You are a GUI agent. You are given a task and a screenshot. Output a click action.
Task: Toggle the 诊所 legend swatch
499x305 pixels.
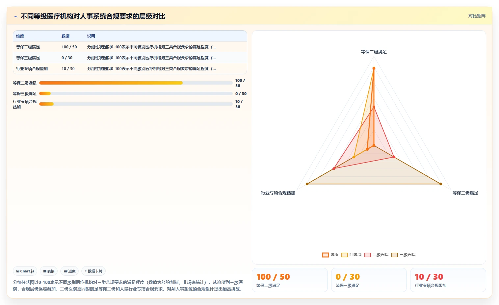tap(326, 255)
